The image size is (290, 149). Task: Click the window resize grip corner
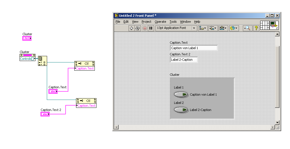(x=277, y=127)
